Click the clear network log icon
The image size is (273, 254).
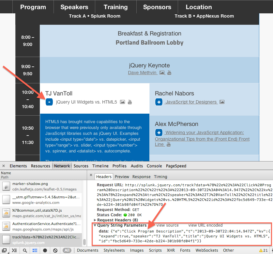tap(55, 250)
